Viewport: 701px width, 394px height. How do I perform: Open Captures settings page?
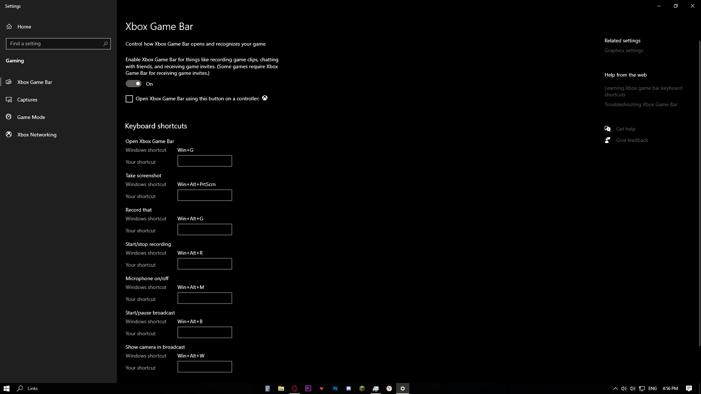pos(58,100)
